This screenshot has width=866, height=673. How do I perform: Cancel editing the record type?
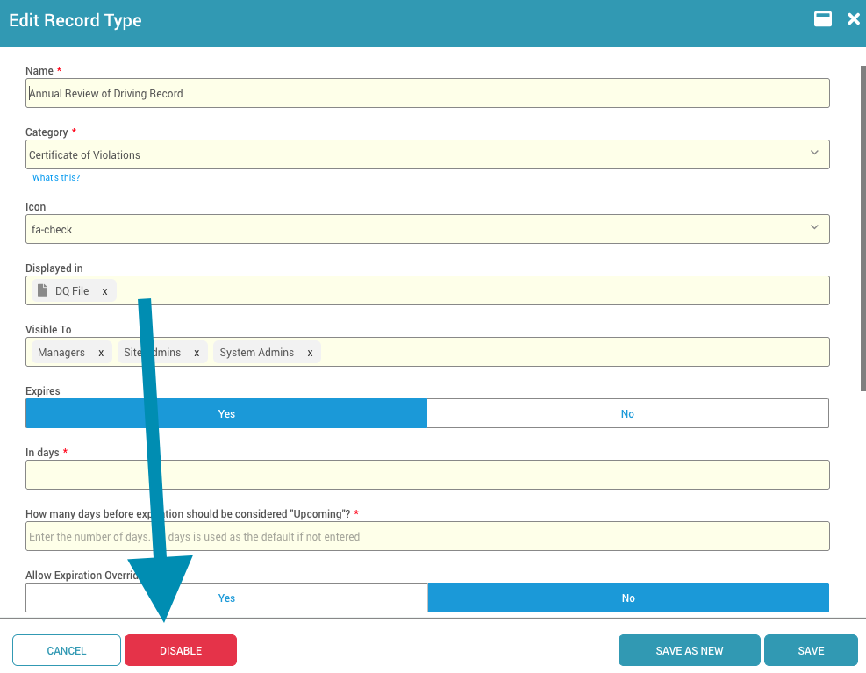67,651
